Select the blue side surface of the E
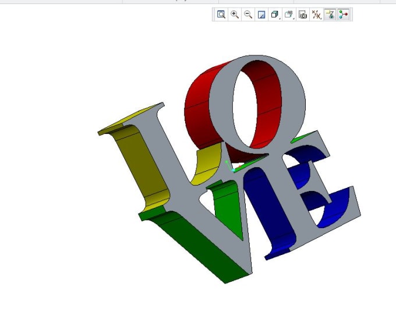The image size is (396, 312). click(270, 207)
